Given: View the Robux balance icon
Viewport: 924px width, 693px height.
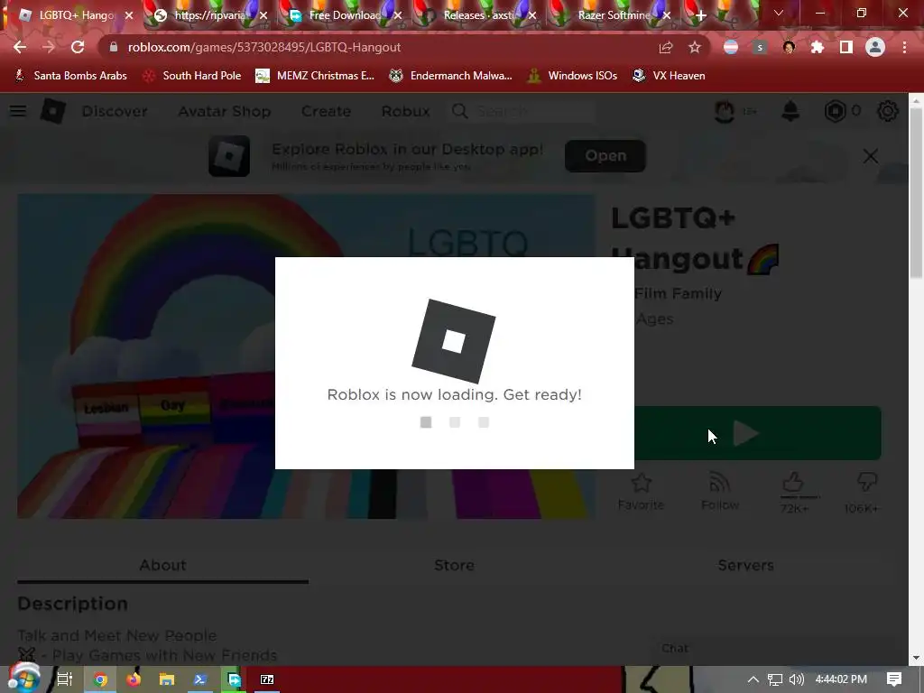Looking at the screenshot, I should [835, 111].
